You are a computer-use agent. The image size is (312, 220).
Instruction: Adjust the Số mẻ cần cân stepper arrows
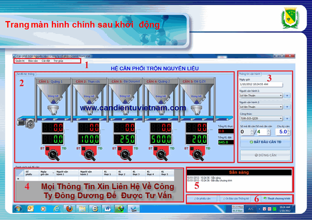269,132
